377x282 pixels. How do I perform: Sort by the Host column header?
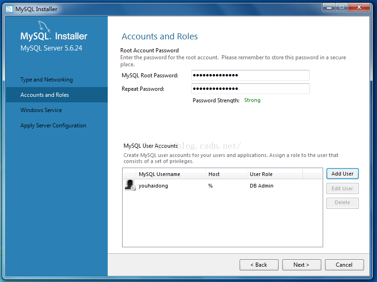point(226,174)
